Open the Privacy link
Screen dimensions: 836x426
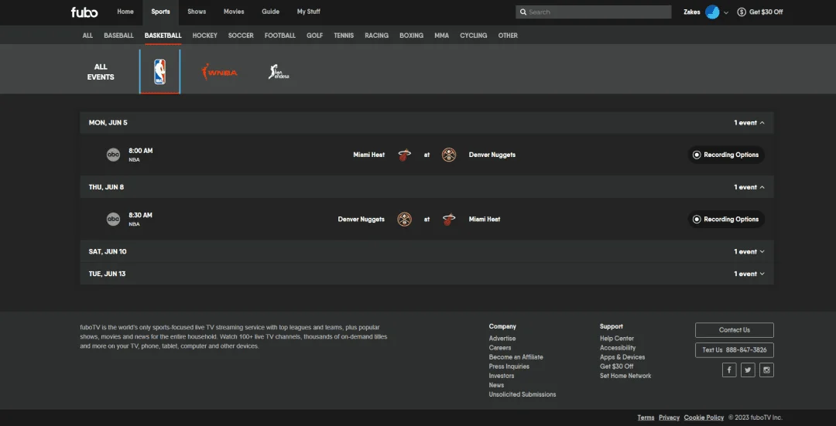click(669, 417)
